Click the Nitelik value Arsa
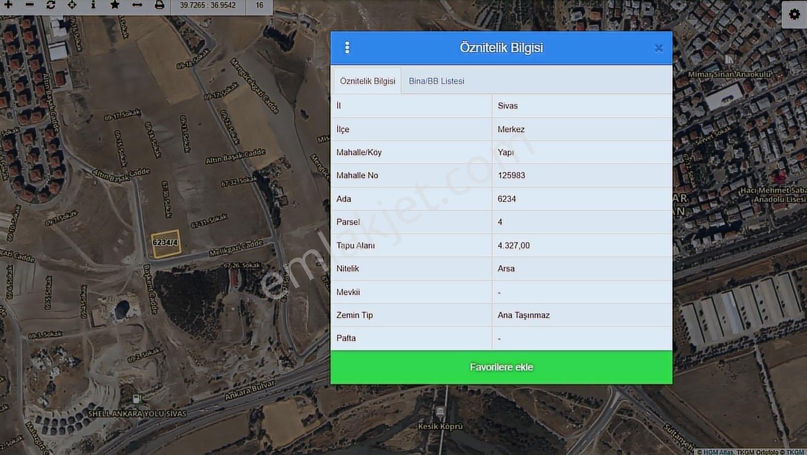Screen dimensions: 807x455 coord(506,269)
